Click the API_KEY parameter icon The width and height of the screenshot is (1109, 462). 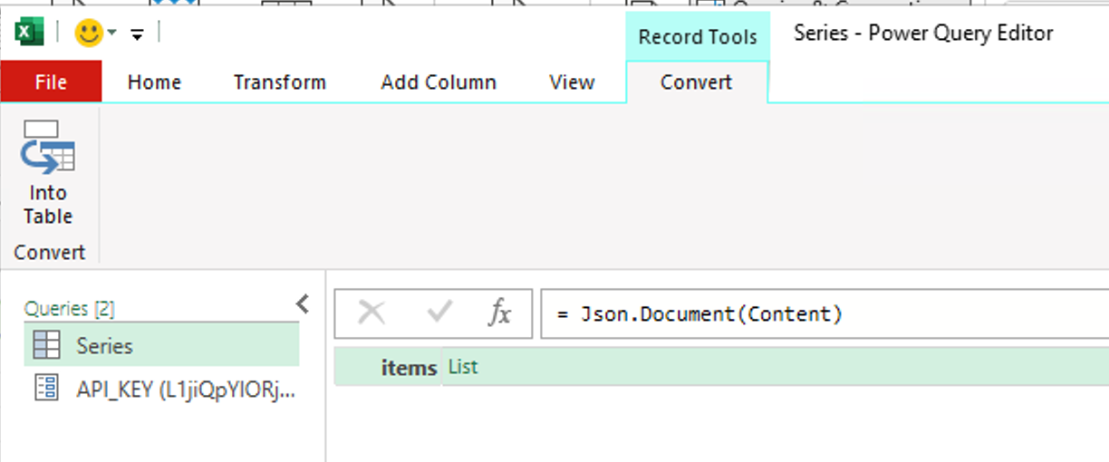[45, 389]
